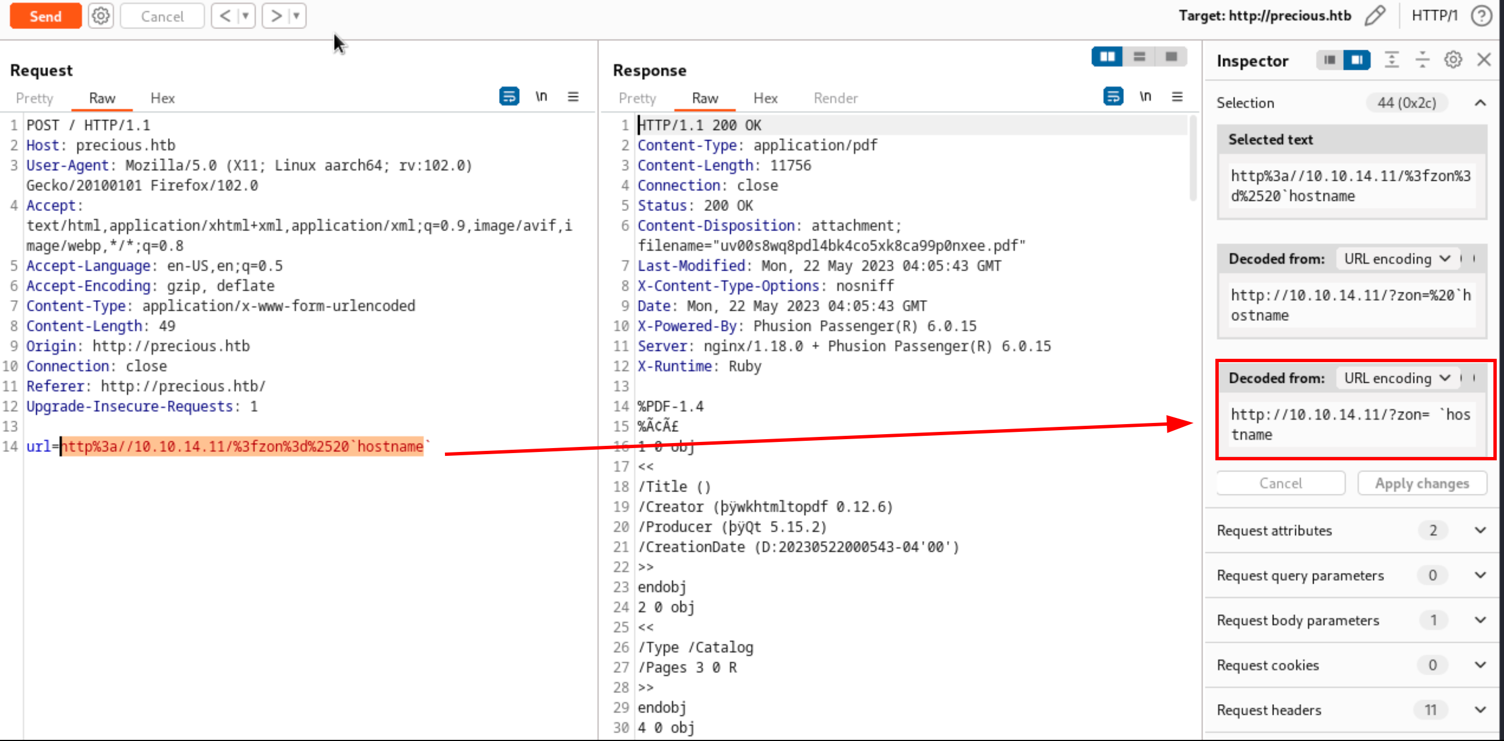This screenshot has height=741, width=1504.
Task: Show non-printable characters in Request
Action: [541, 97]
